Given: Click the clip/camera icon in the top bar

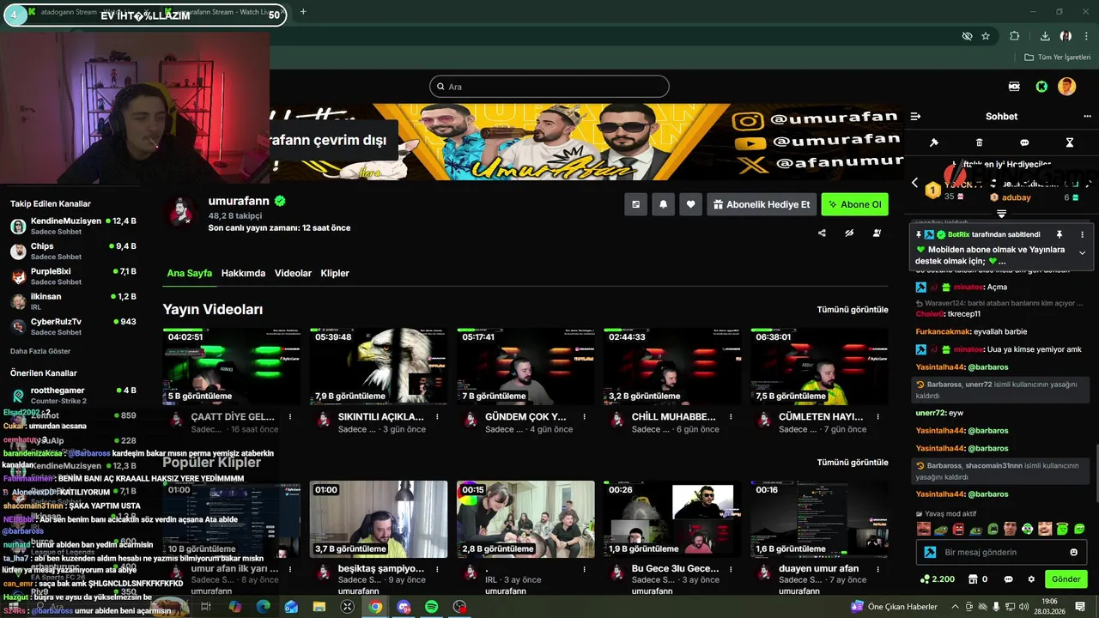Looking at the screenshot, I should (x=1014, y=87).
